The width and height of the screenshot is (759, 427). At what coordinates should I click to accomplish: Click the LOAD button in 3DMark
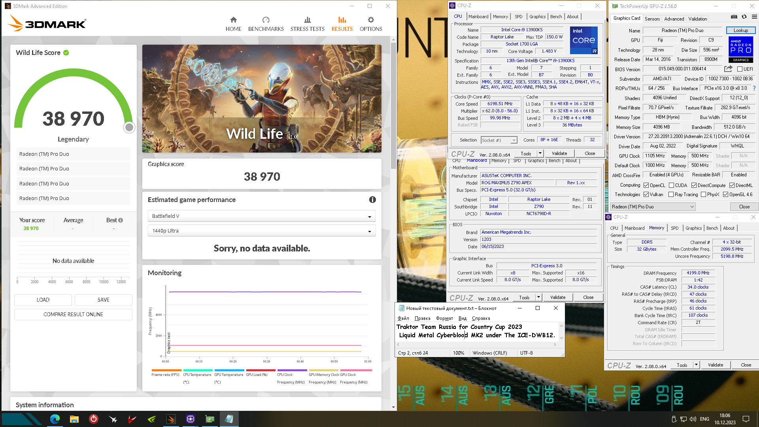click(x=43, y=300)
